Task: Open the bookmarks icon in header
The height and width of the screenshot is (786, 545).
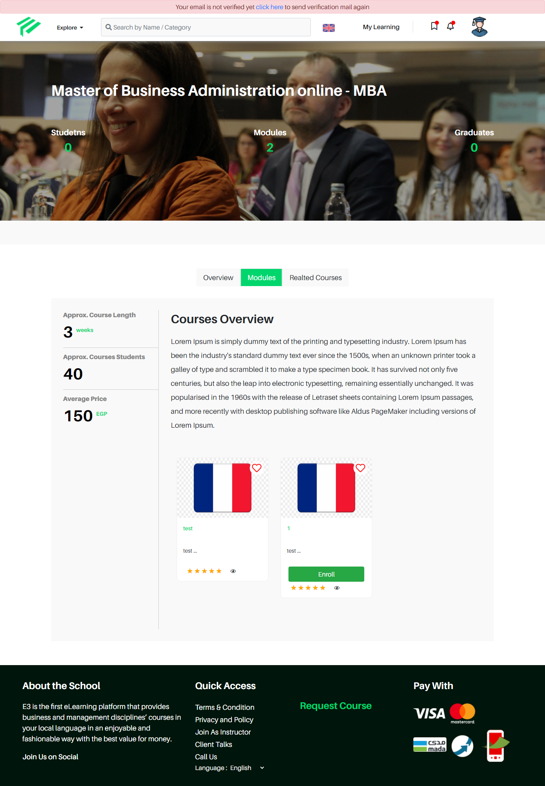Action: click(x=434, y=26)
